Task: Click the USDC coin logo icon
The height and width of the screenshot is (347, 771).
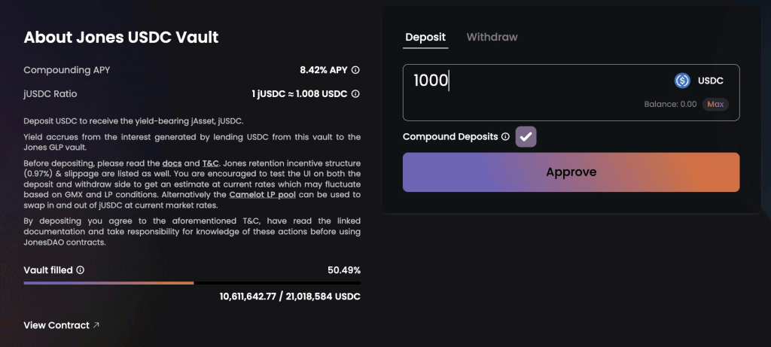Action: pos(682,81)
